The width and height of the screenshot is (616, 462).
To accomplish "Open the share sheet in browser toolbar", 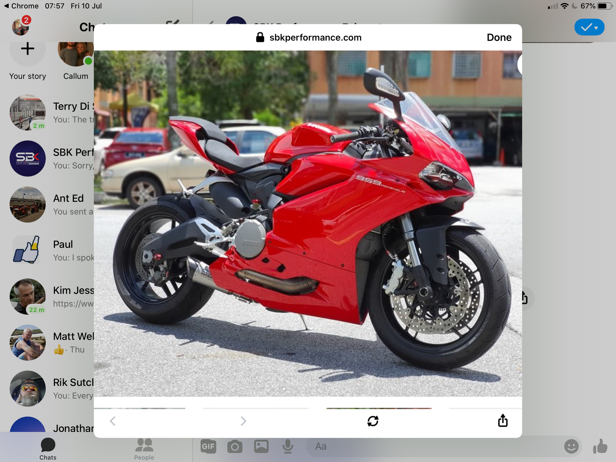I will pos(503,420).
